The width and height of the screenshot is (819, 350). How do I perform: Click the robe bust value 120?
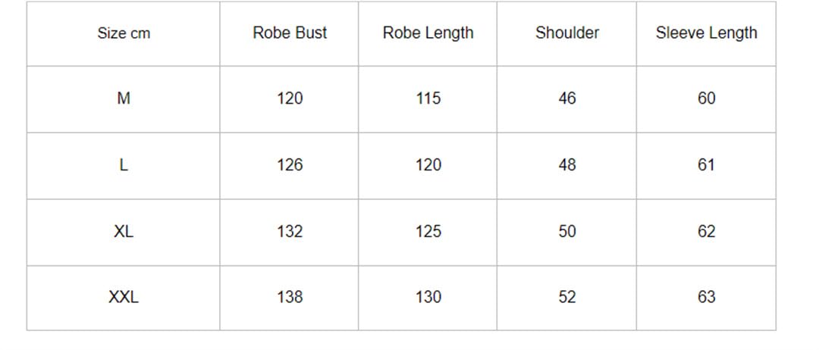(290, 98)
